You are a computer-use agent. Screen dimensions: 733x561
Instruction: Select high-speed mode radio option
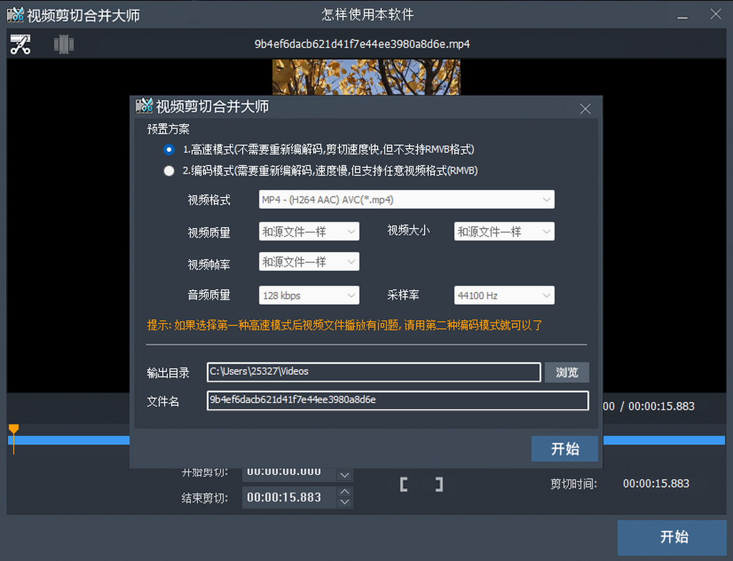pos(169,150)
